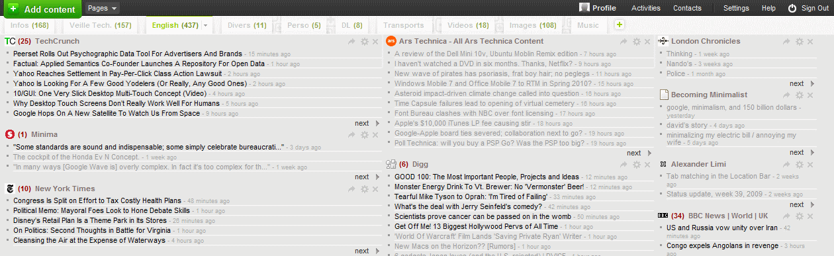The width and height of the screenshot is (834, 256).
Task: Share the TechCrunch widget
Action: (352, 42)
